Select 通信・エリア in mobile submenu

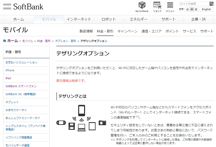(151, 31)
